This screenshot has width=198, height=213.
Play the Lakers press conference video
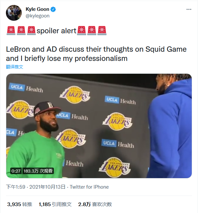[99, 126]
